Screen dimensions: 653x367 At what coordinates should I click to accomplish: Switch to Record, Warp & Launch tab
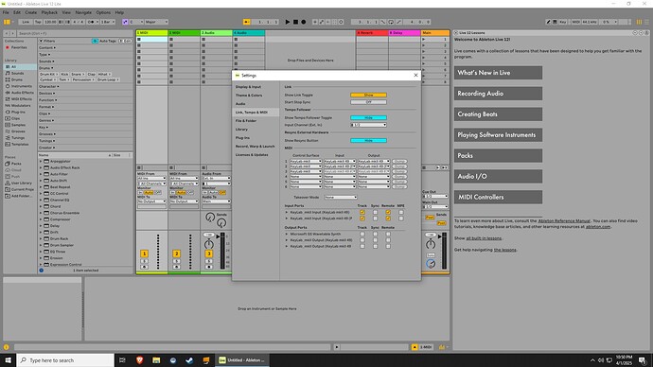[x=256, y=147]
